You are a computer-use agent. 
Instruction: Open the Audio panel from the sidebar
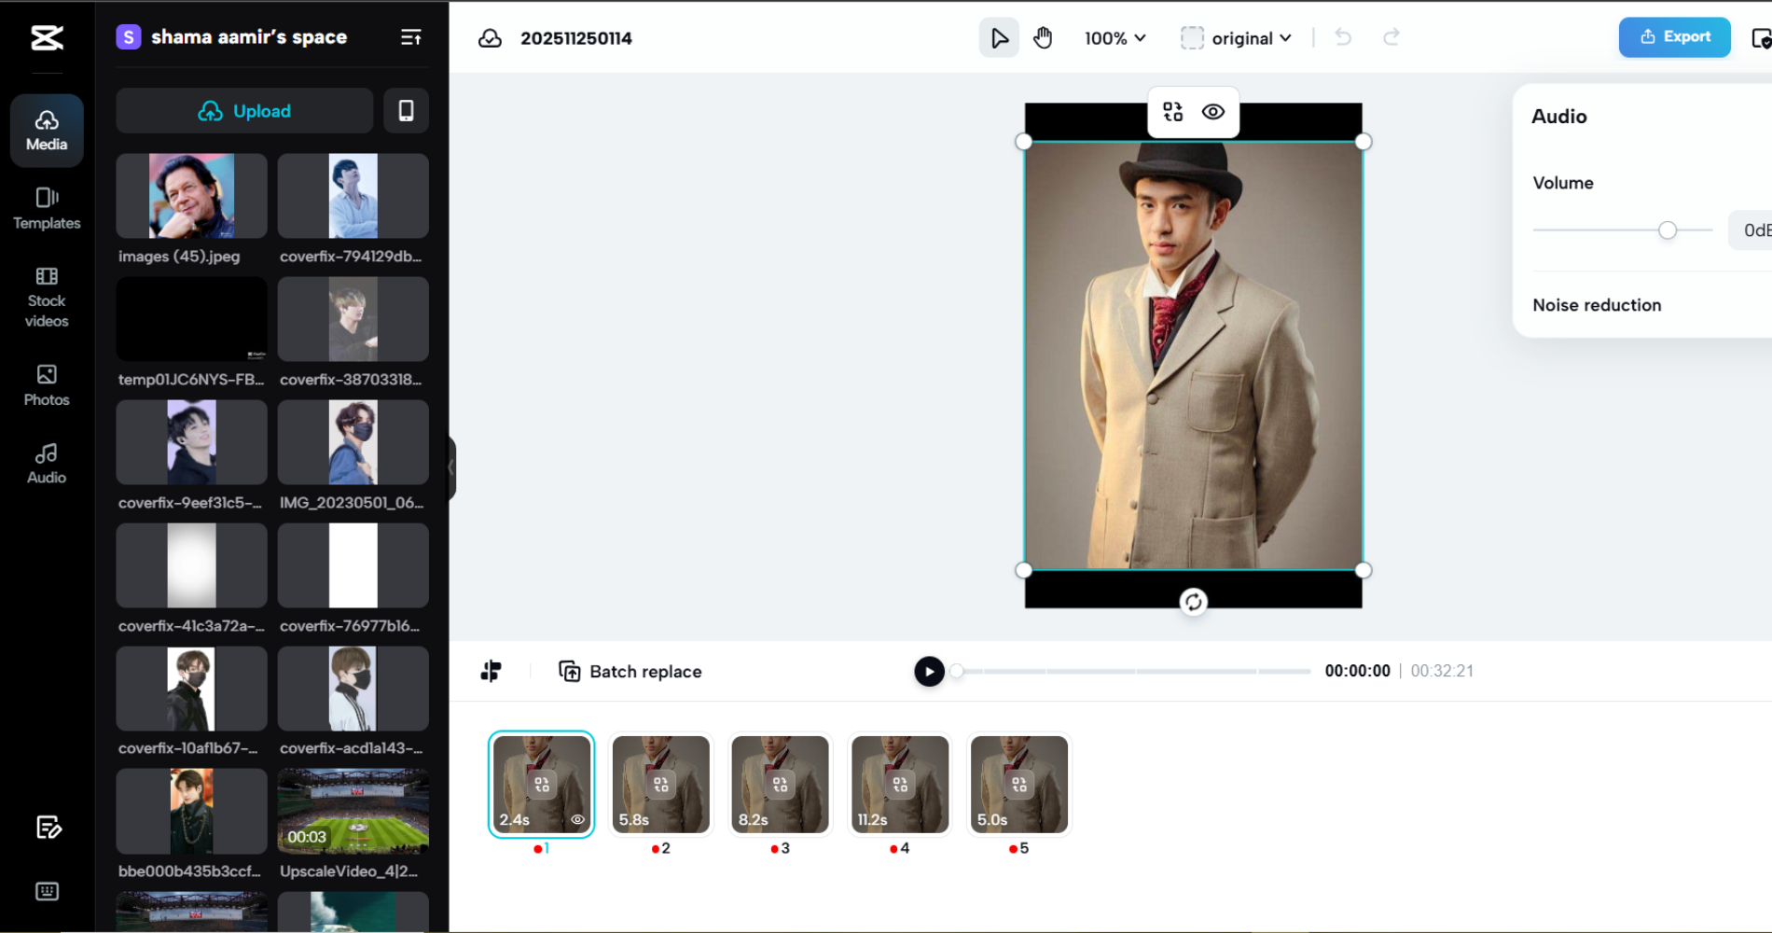click(46, 463)
